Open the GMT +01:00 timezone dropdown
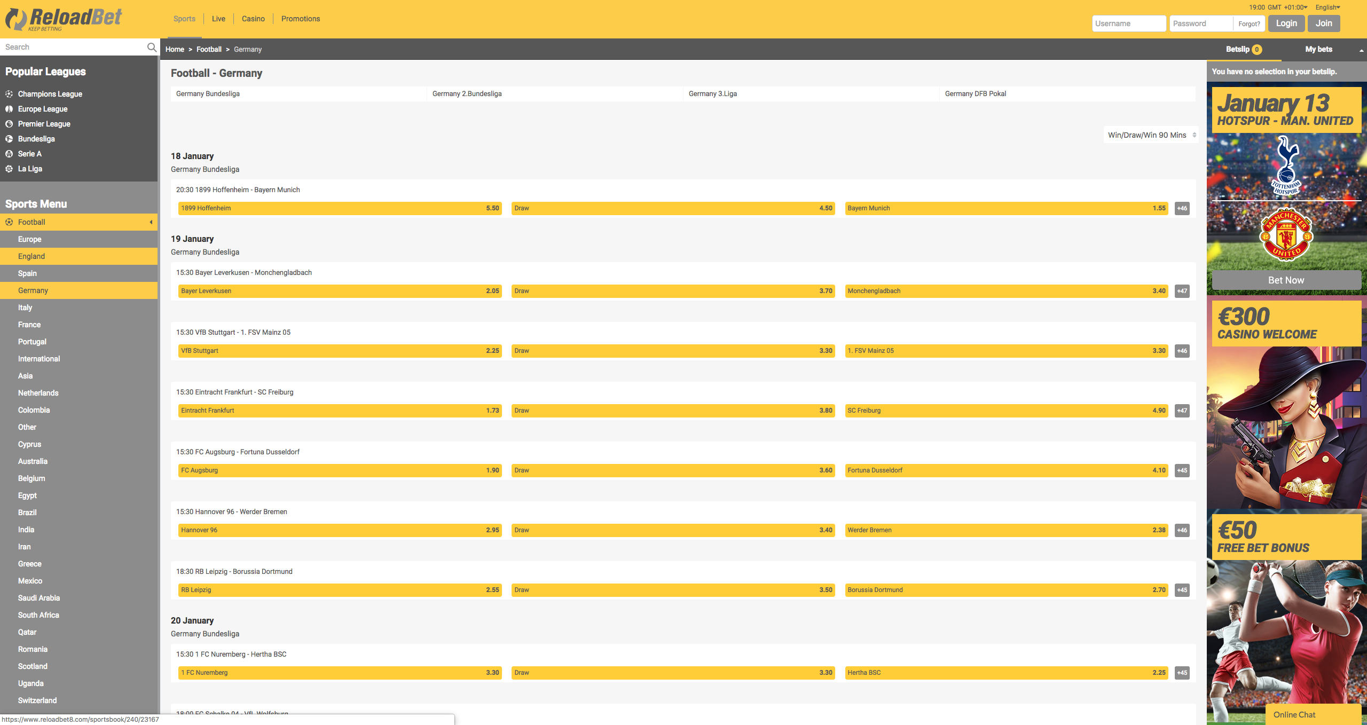The width and height of the screenshot is (1367, 725). pyautogui.click(x=1287, y=7)
